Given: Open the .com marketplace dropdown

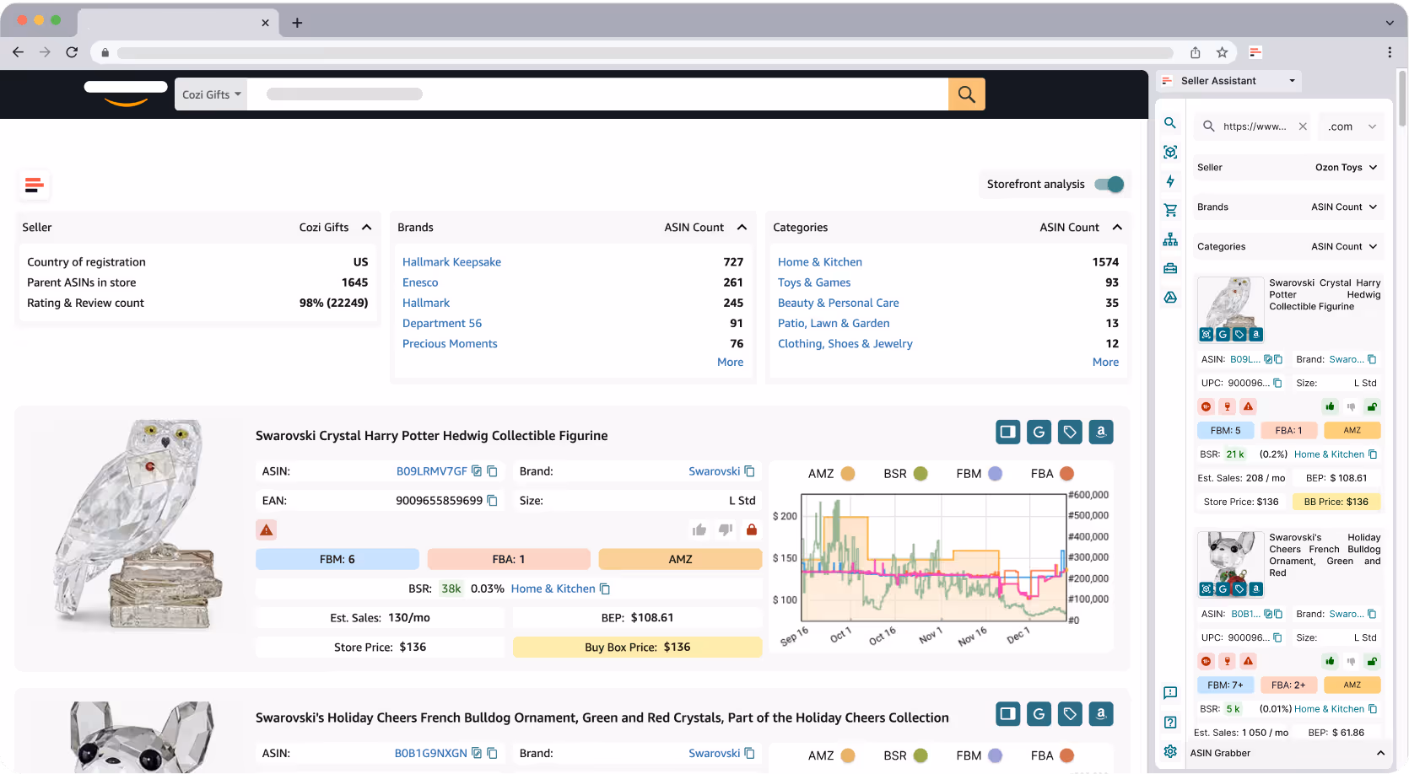Looking at the screenshot, I should tap(1352, 126).
